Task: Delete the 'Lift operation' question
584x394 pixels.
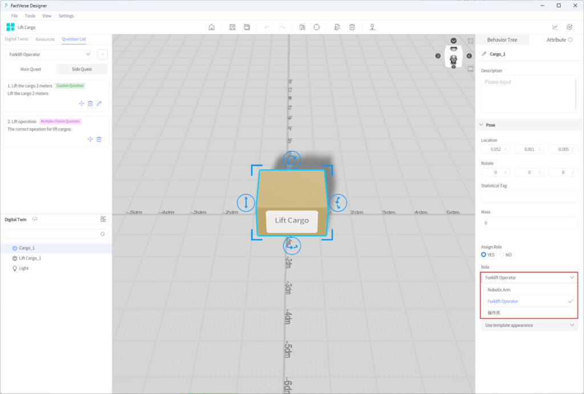Action: [x=99, y=139]
